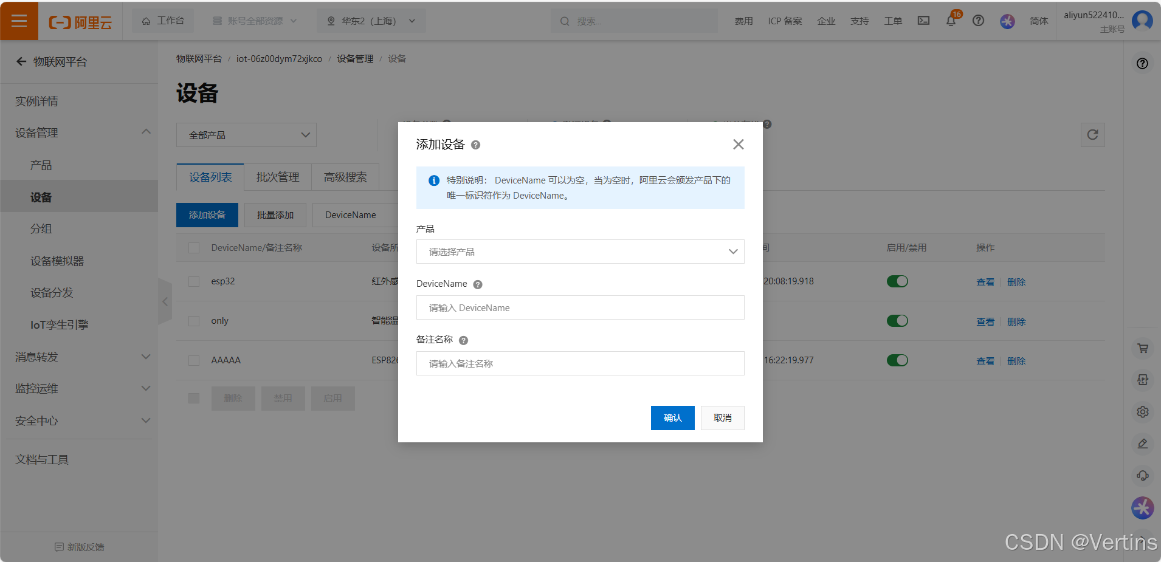
Task: Click the edit pencil side icon
Action: point(1143,444)
